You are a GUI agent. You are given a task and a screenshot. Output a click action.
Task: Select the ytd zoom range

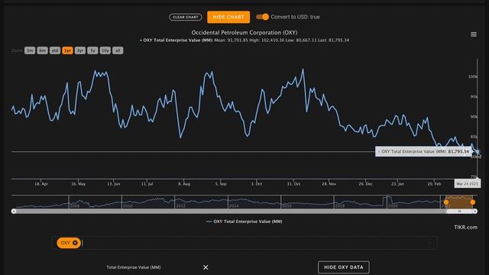(55, 50)
